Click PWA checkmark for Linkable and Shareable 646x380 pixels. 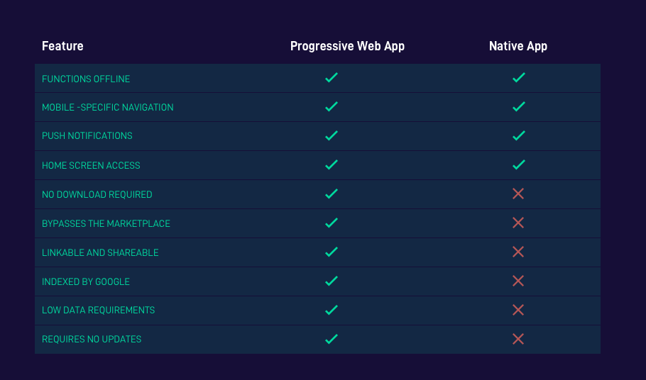[x=331, y=252]
